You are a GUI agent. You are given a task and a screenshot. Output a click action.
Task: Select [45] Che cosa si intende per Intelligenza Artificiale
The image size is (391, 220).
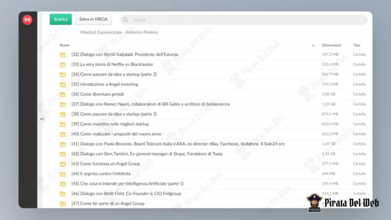click(127, 184)
